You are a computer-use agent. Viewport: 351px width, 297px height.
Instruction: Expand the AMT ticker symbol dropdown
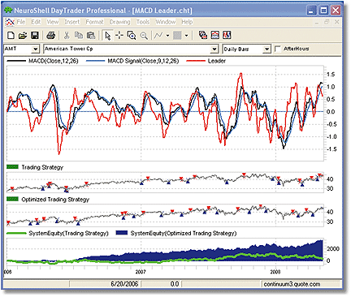(x=36, y=49)
